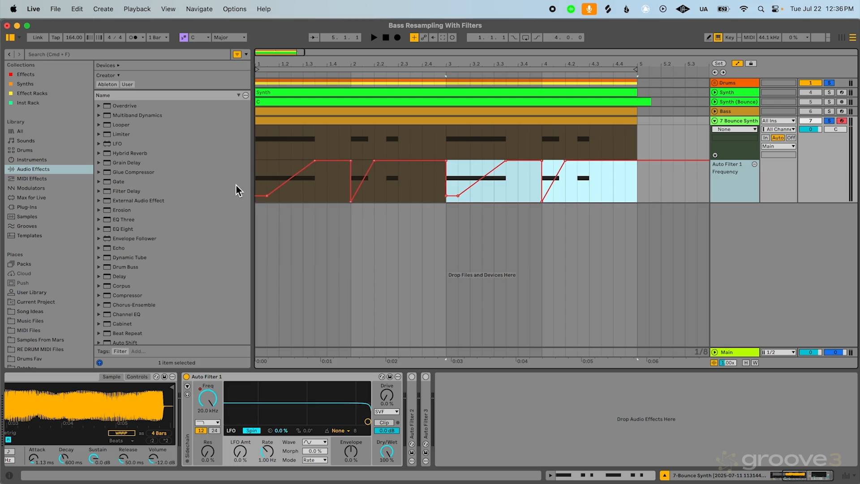This screenshot has height=484, width=860.
Task: Switch to the Controls tab in Sampler
Action: (137, 377)
